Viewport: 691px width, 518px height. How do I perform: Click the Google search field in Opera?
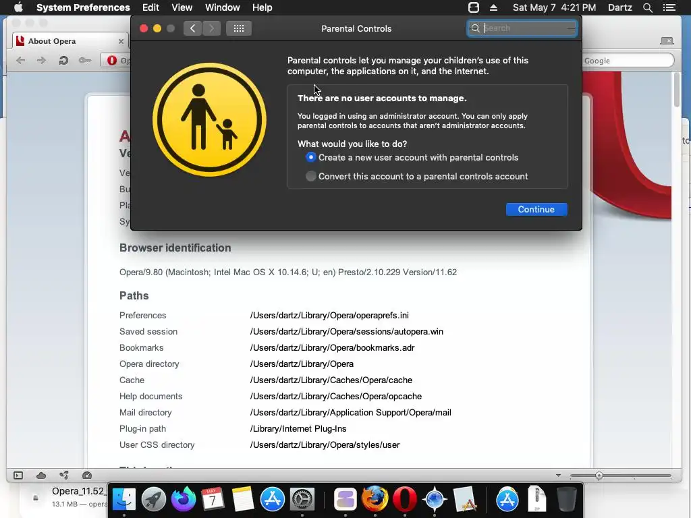coord(628,60)
